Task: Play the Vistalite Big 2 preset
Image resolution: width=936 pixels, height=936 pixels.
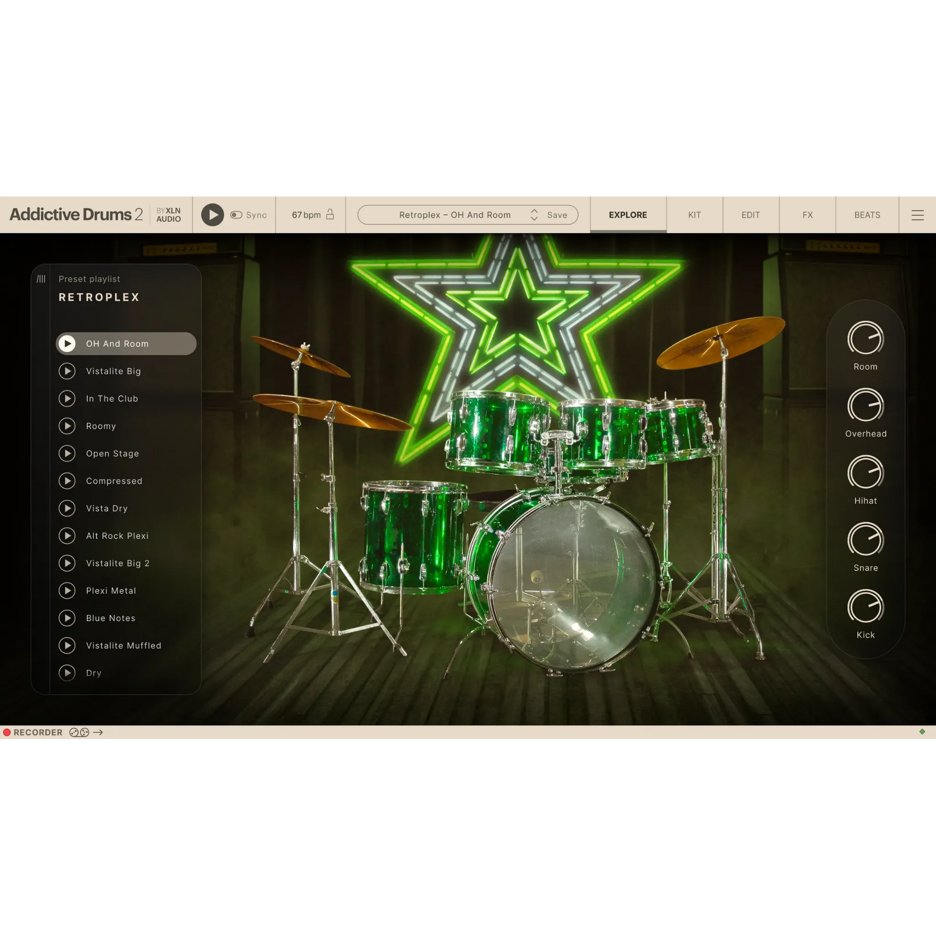Action: pos(67,563)
